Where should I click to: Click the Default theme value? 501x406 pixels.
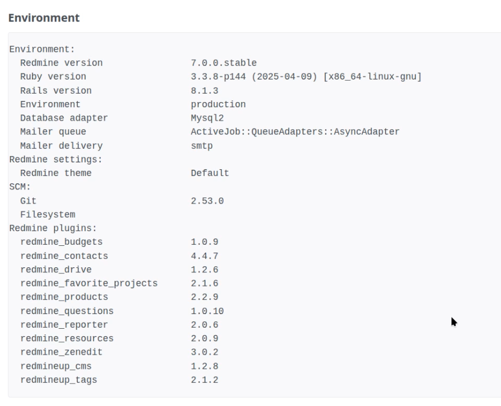pos(210,173)
